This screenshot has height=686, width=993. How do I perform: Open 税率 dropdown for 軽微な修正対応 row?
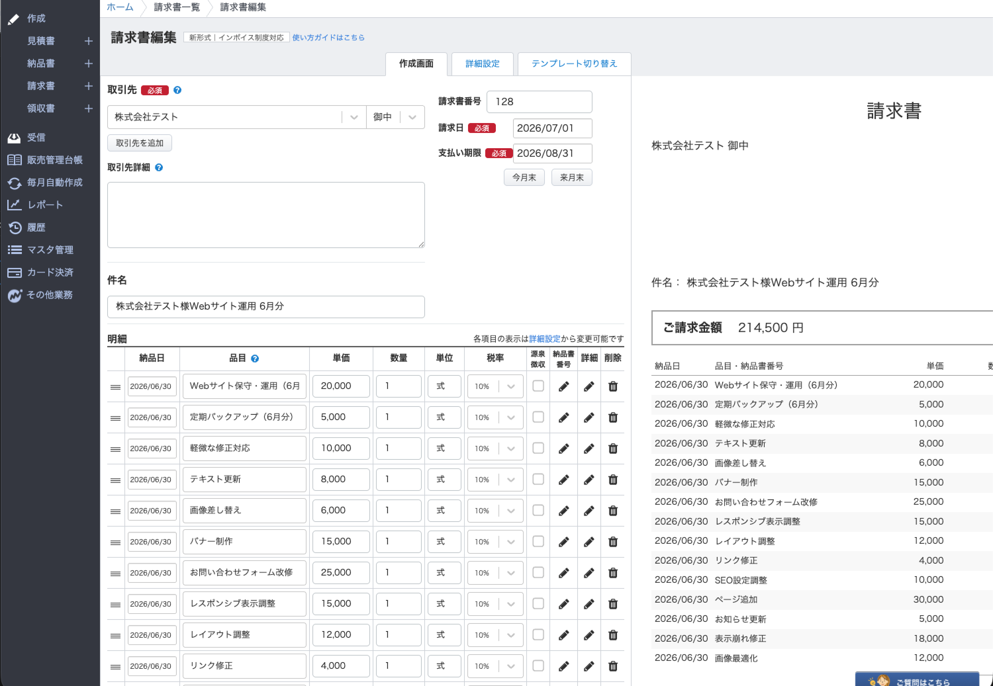click(x=495, y=448)
